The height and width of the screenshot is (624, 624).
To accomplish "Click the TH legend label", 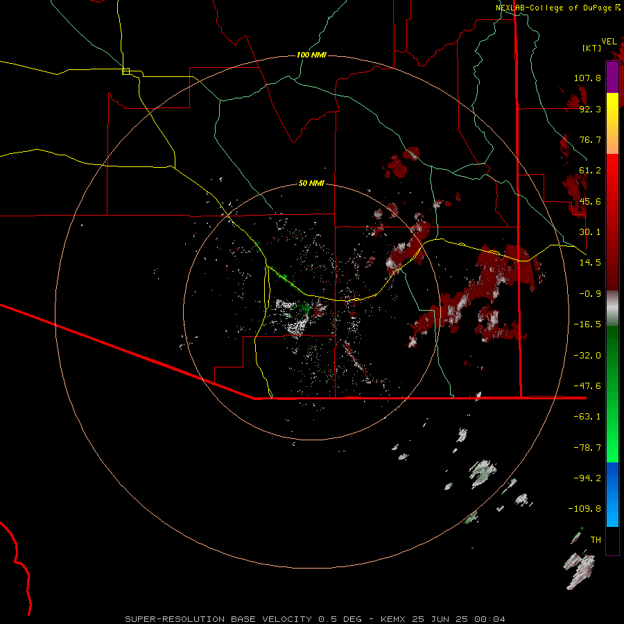I will click(x=596, y=540).
